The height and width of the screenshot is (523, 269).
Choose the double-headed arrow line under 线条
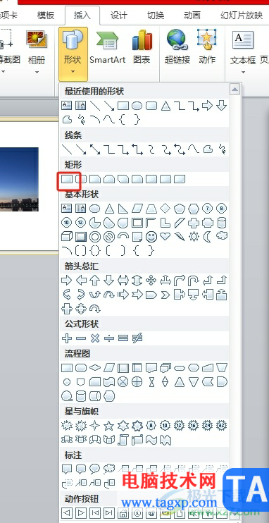95,149
